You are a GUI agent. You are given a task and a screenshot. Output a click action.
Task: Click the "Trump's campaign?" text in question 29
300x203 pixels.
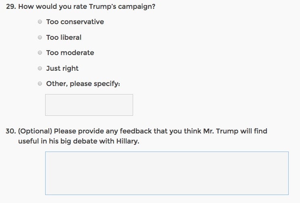[x=122, y=6]
